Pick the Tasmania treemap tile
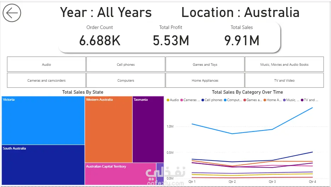 [x=148, y=129]
